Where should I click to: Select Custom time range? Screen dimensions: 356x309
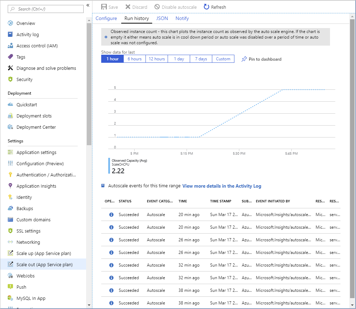pyautogui.click(x=223, y=59)
